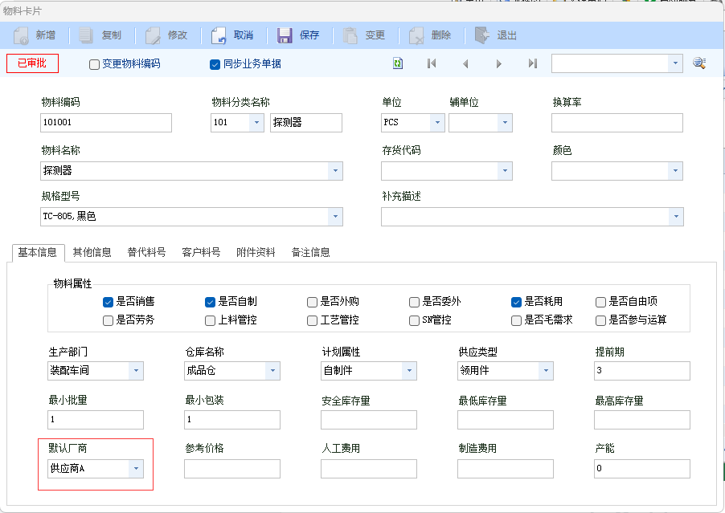Click the 新增 (New) toolbar icon
The width and height of the screenshot is (725, 513).
pos(22,35)
